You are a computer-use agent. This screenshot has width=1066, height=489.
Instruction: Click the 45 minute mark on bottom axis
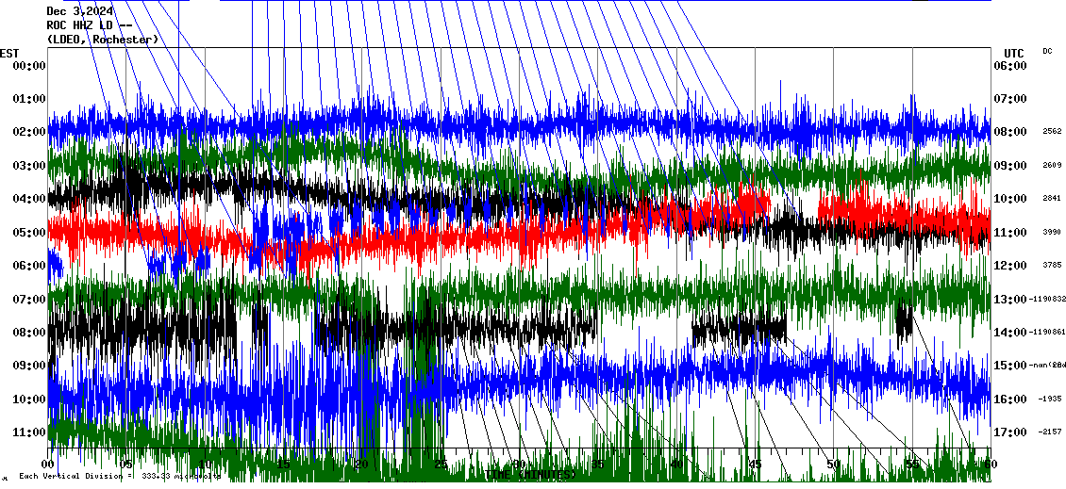(755, 465)
